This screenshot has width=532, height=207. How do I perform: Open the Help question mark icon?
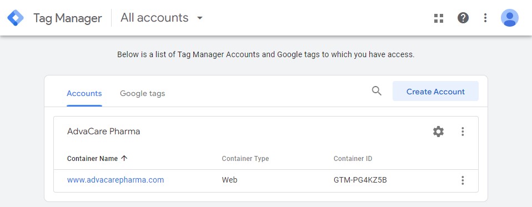point(463,18)
